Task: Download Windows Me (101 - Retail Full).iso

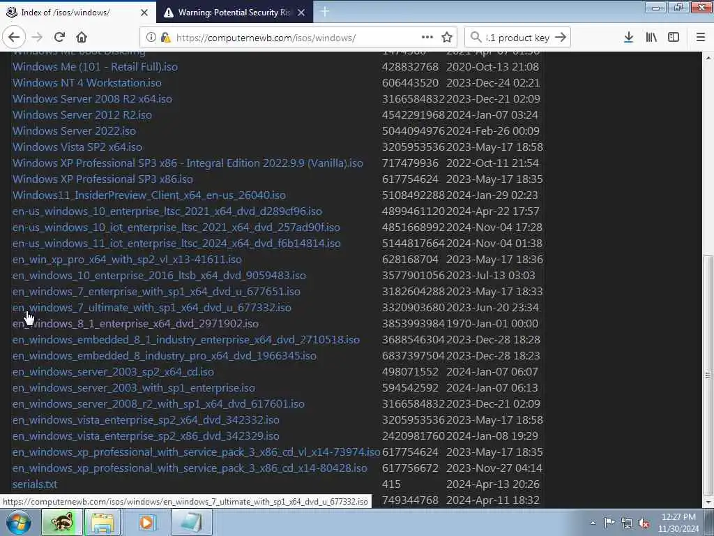Action: (95, 67)
